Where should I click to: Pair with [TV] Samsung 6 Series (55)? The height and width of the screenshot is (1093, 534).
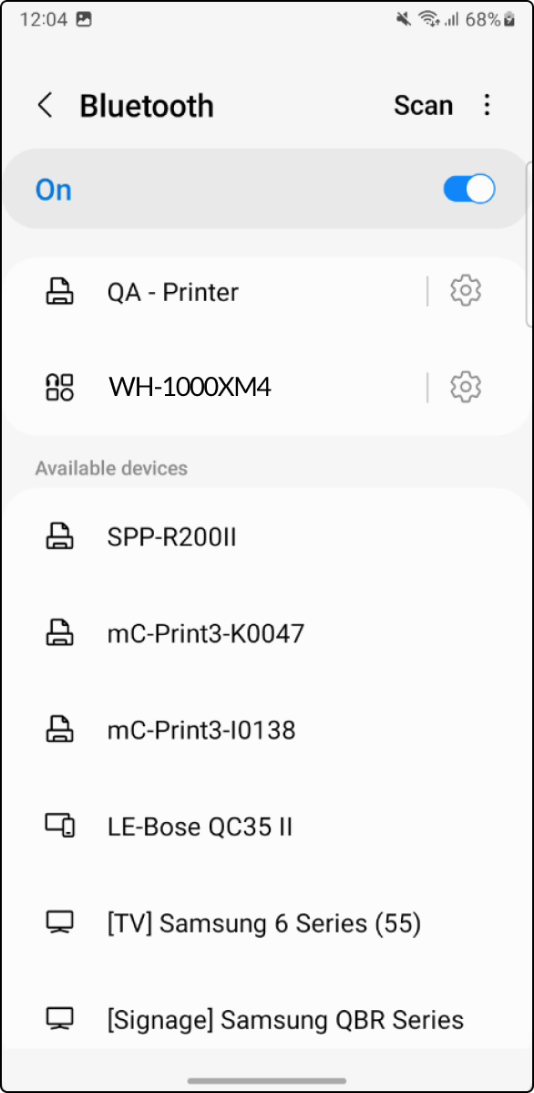[267, 923]
